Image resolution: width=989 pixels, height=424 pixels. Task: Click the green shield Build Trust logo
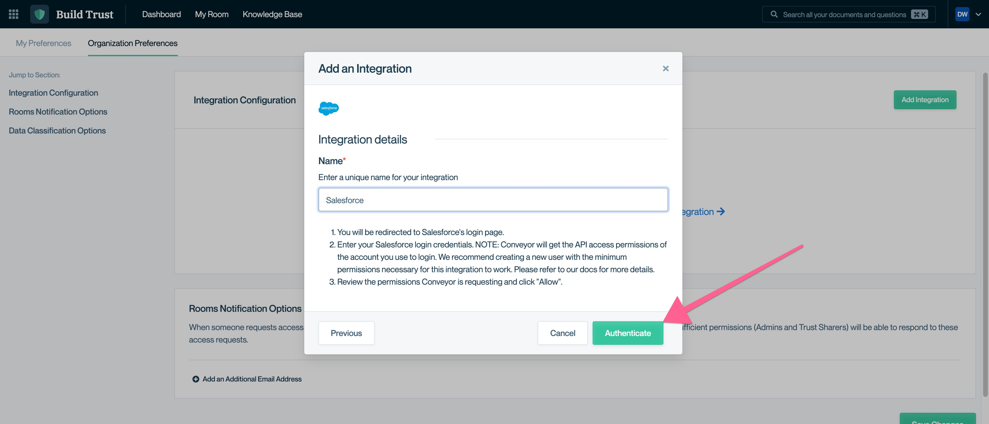[40, 14]
